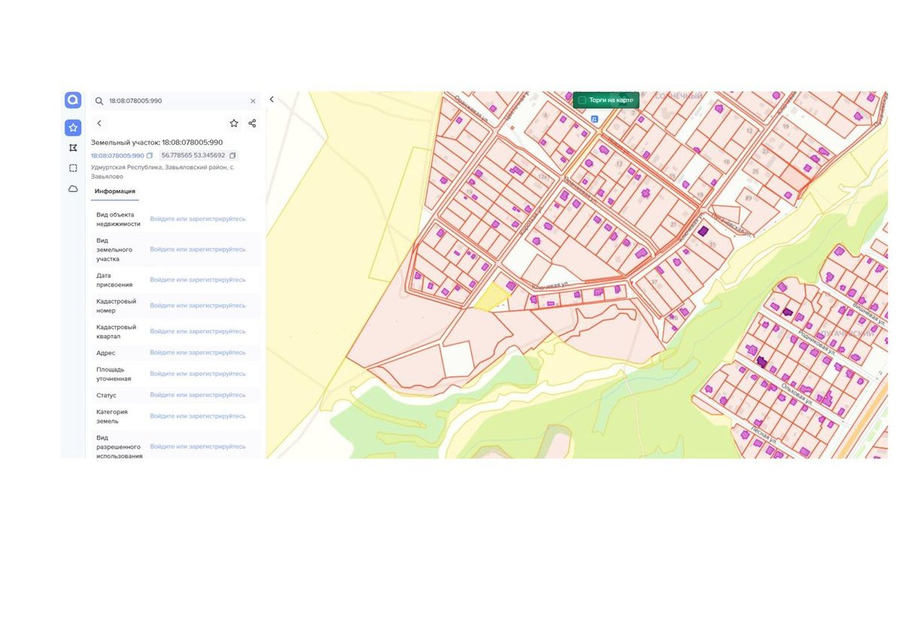Screen dimensions: 903x638
Task: Click login link for 'Кадастровый квартал'
Action: [x=198, y=331]
